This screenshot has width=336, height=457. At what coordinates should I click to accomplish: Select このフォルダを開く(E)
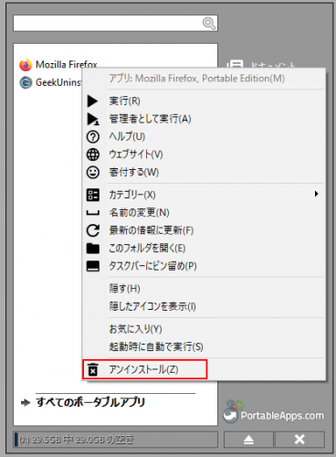(204, 249)
